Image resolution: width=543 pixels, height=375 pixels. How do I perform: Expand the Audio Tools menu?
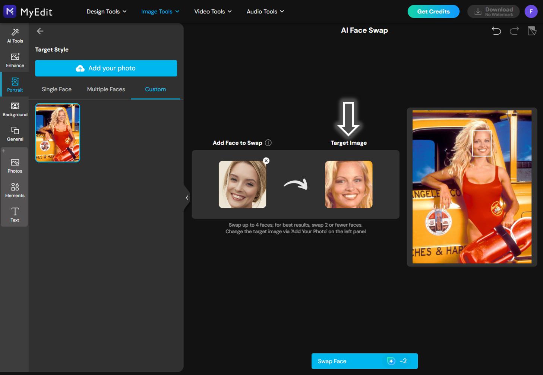point(265,12)
